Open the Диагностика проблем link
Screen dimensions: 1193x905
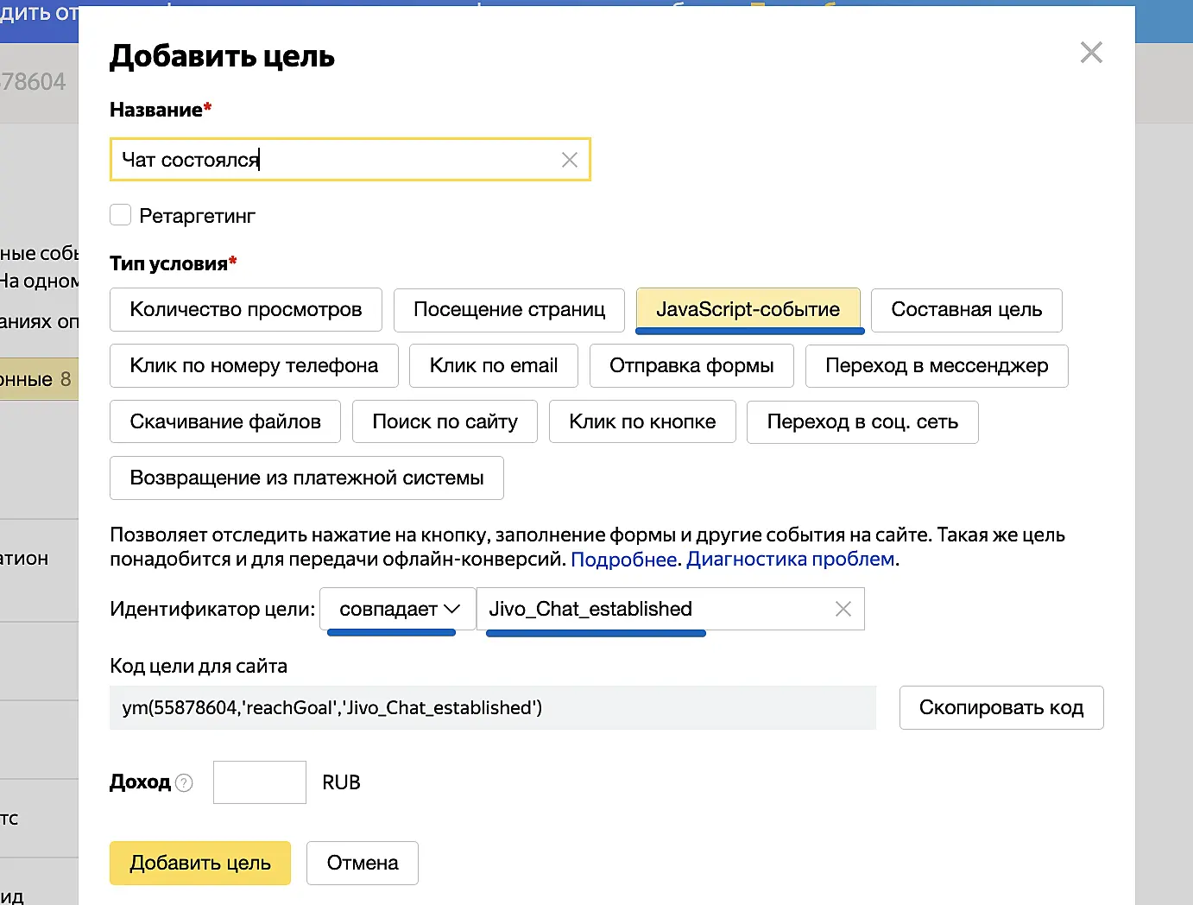[790, 560]
